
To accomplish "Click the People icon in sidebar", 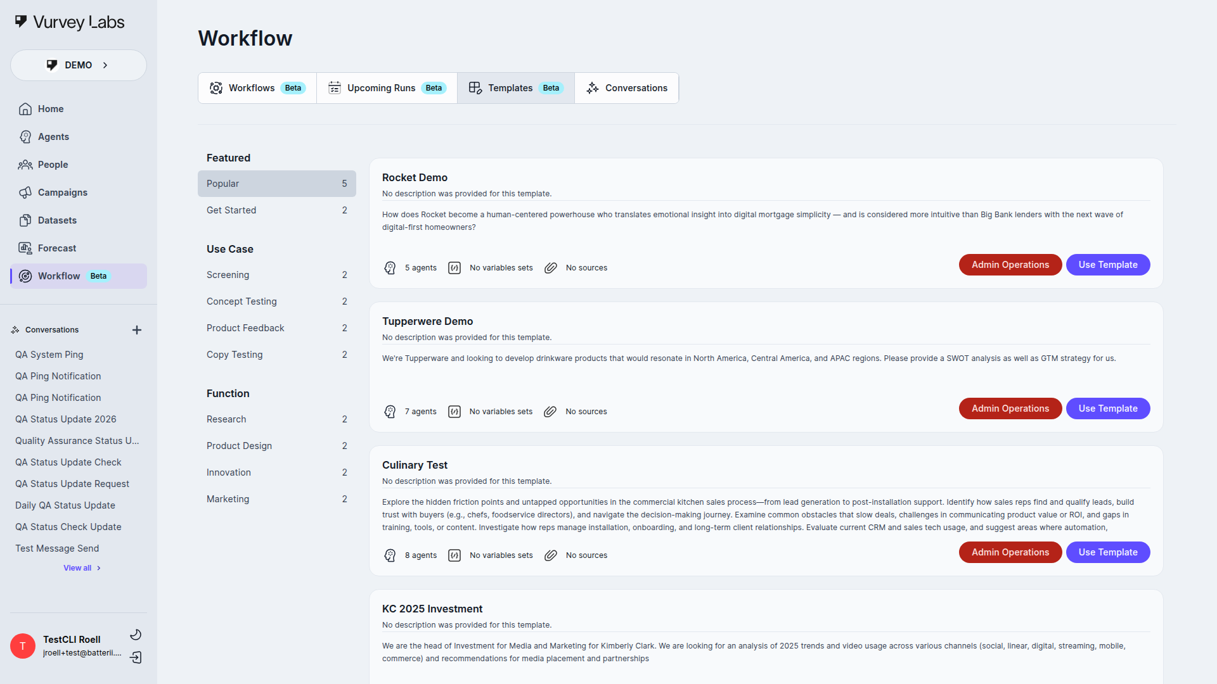I will (25, 164).
